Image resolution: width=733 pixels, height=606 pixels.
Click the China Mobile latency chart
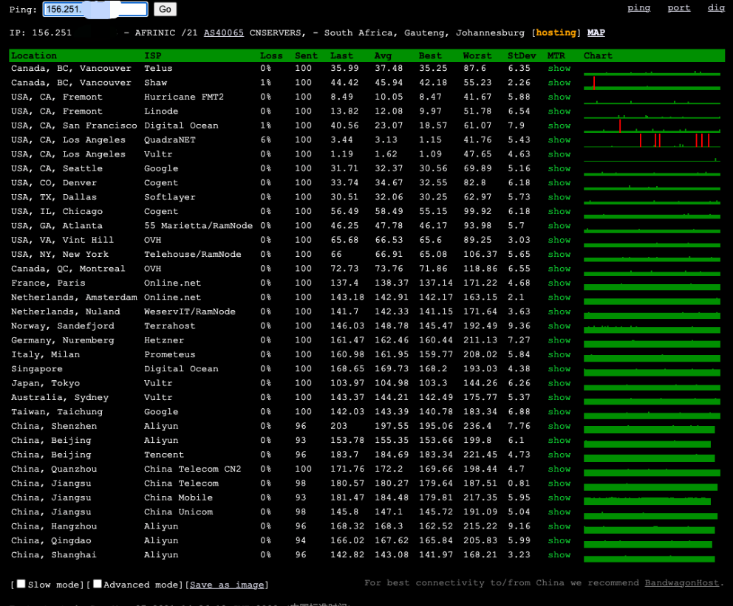647,500
